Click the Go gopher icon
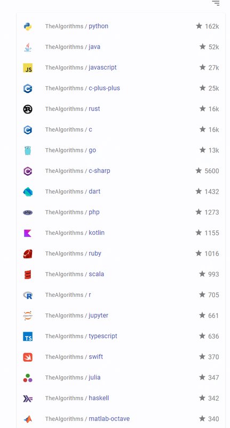230x428 pixels. (x=28, y=150)
